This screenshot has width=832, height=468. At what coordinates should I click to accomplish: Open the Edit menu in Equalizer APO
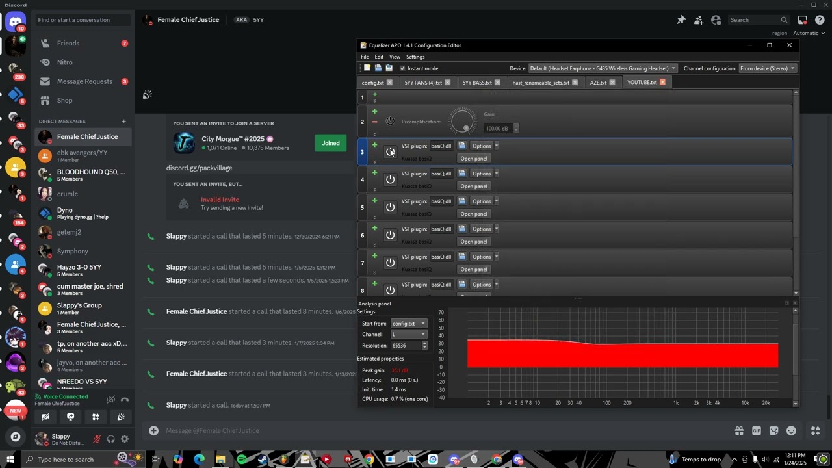coord(379,57)
